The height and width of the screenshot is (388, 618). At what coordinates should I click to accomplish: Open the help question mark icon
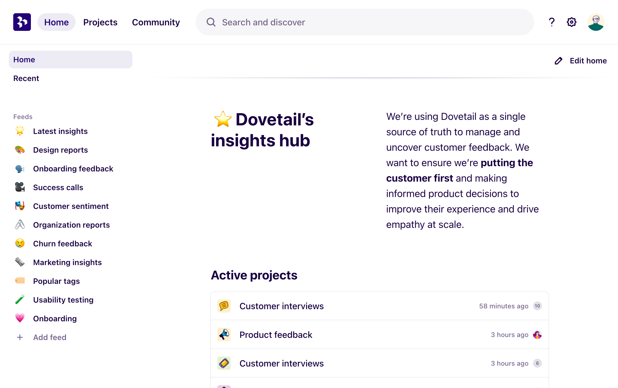pos(552,22)
